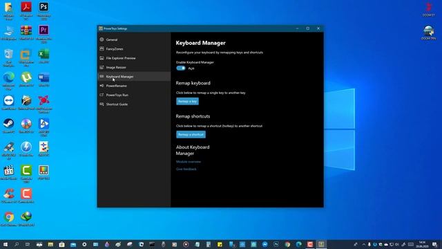Click the Settings gear on the taskbar
This screenshot has width=442, height=249.
coord(84,244)
